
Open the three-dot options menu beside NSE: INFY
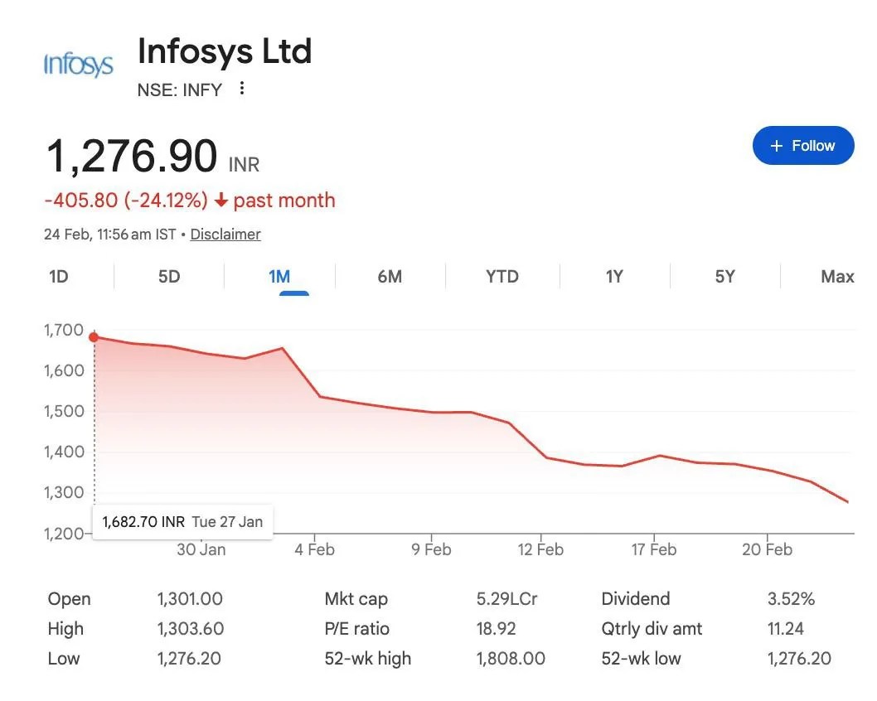coord(240,89)
